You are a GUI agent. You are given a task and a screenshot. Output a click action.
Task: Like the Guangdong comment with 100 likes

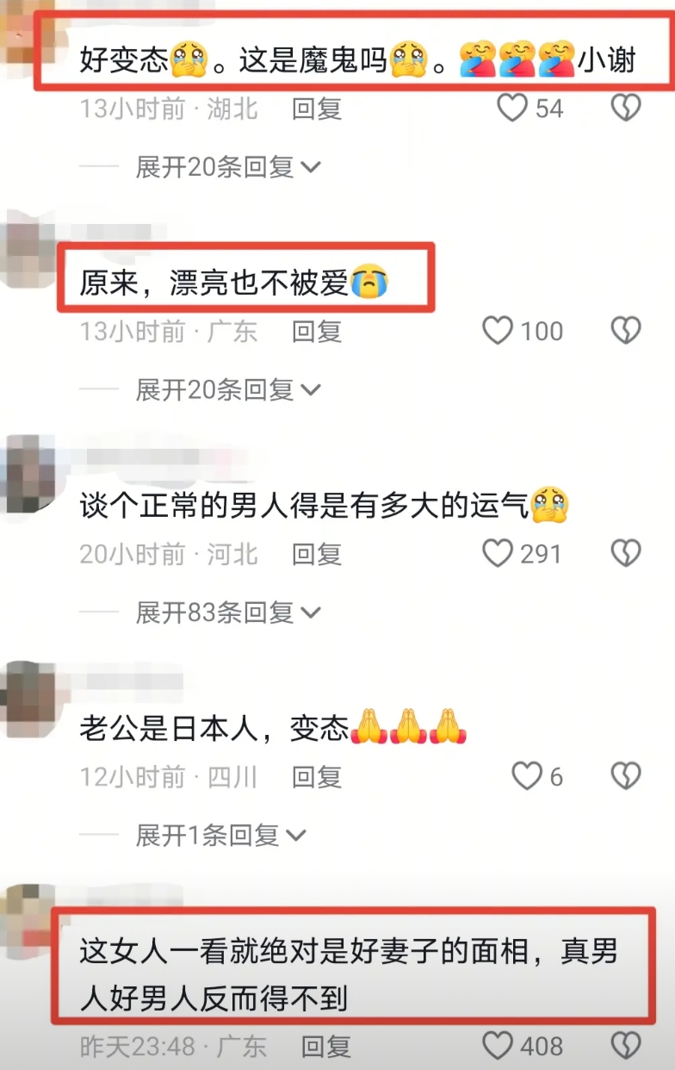coord(498,331)
